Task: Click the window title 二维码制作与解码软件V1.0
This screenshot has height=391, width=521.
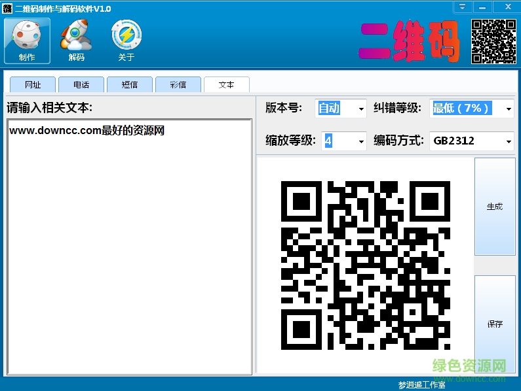Action: coord(63,8)
